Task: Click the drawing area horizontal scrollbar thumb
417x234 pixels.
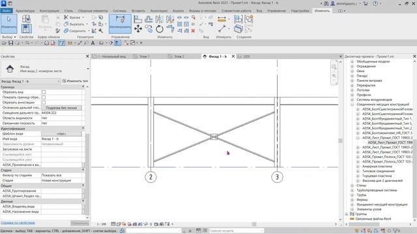Action: coord(254,224)
